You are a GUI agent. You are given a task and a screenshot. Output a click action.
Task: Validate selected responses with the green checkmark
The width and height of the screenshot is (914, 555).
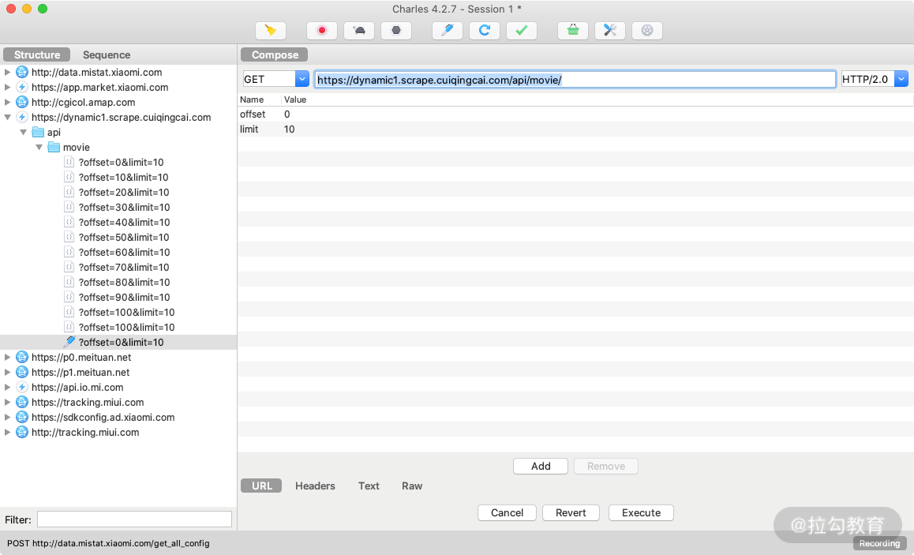[x=522, y=30]
